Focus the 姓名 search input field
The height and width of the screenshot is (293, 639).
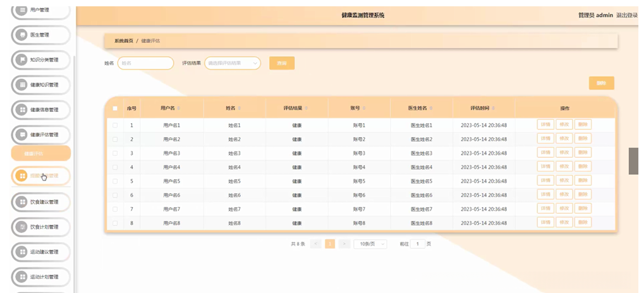tap(145, 63)
